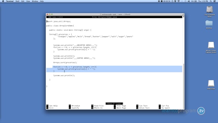Click the Cut Text shortcut in nano
This screenshot has height=123, width=218.
[142, 106]
